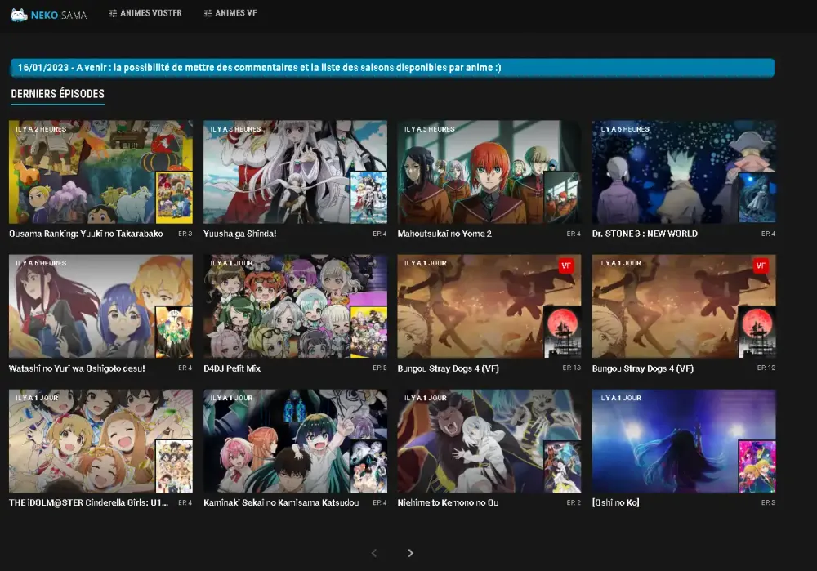Click the announcement banner about comments
This screenshot has width=817, height=571.
coord(392,68)
